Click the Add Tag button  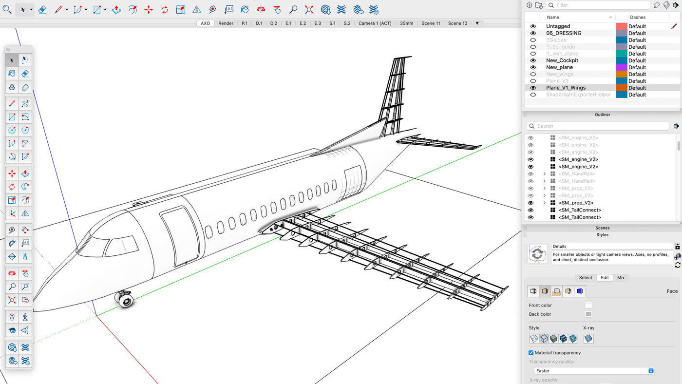(529, 5)
